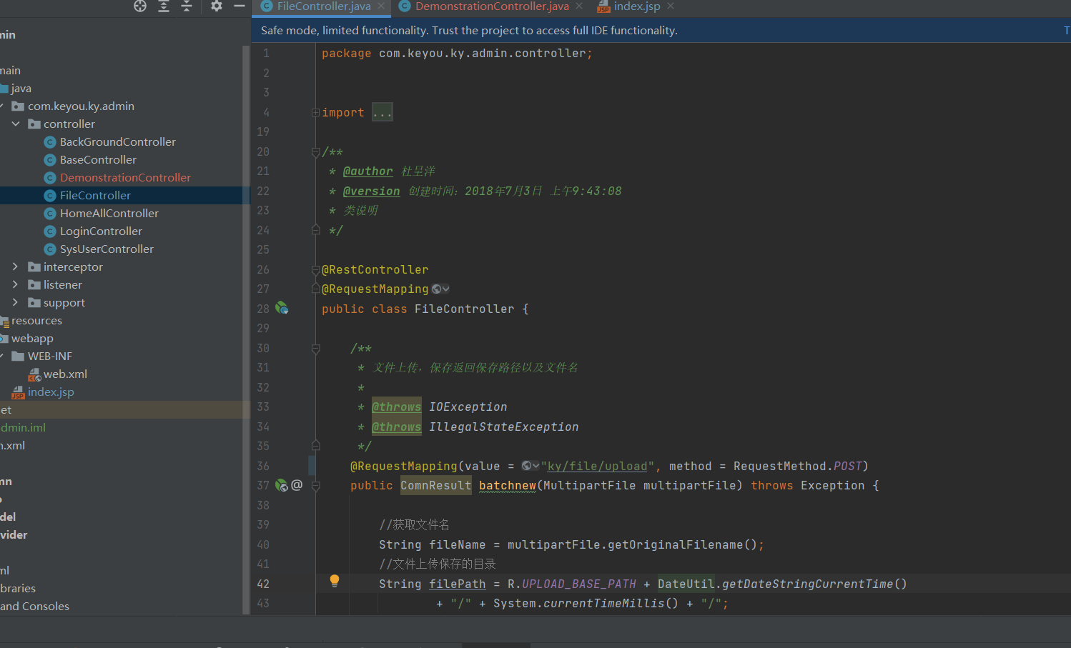Viewport: 1071px width, 648px height.
Task: Collapse method Javadoc at line 30
Action: point(315,348)
